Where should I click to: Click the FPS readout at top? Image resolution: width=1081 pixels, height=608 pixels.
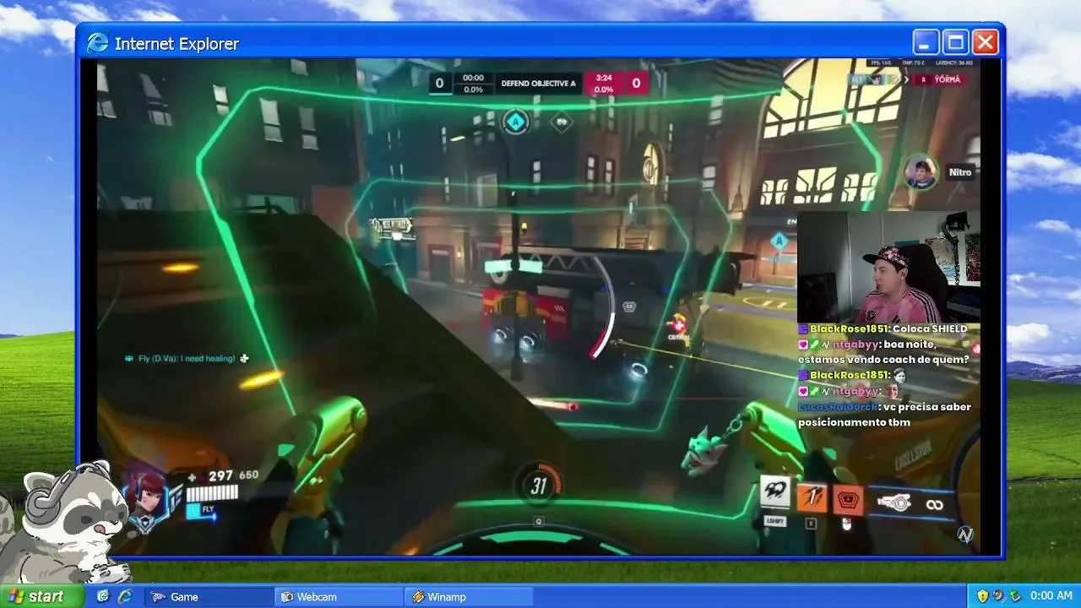879,62
